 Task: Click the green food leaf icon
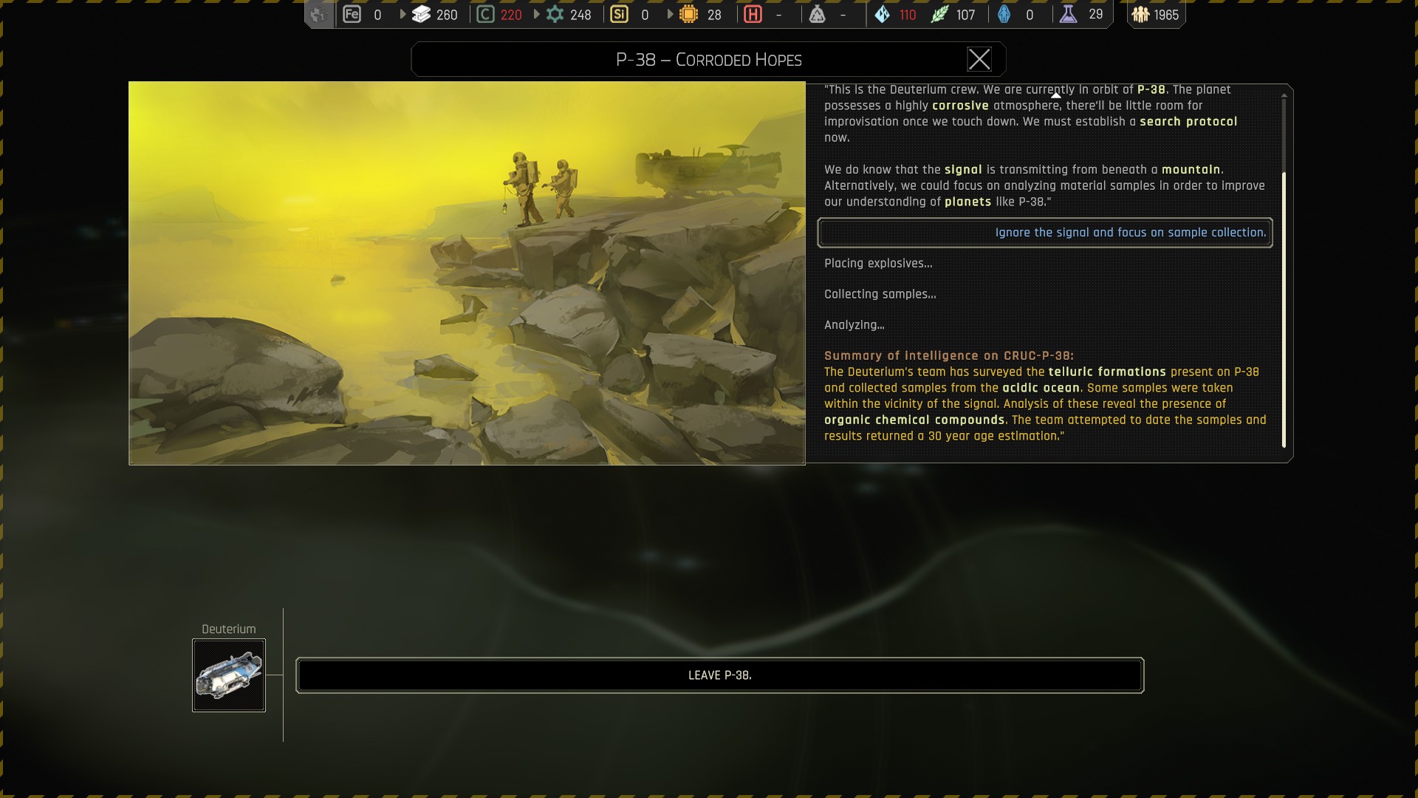point(939,14)
